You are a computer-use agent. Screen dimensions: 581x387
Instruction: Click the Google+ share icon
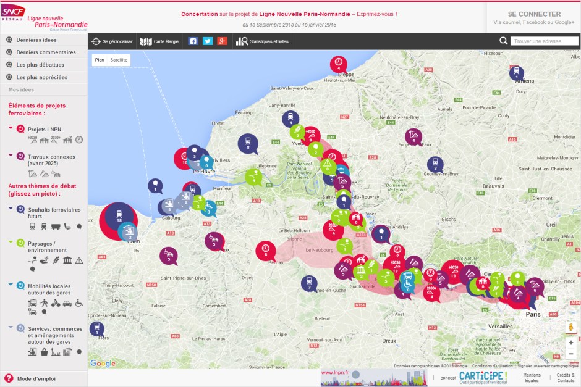pos(223,41)
